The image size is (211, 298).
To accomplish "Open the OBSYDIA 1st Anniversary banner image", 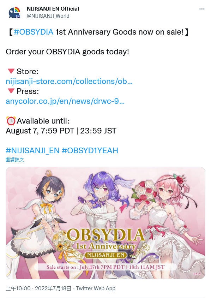I will 105,223.
